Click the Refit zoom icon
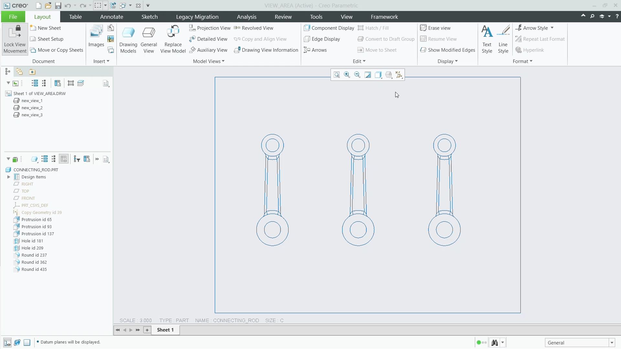Viewport: 621px width, 349px height. (337, 75)
